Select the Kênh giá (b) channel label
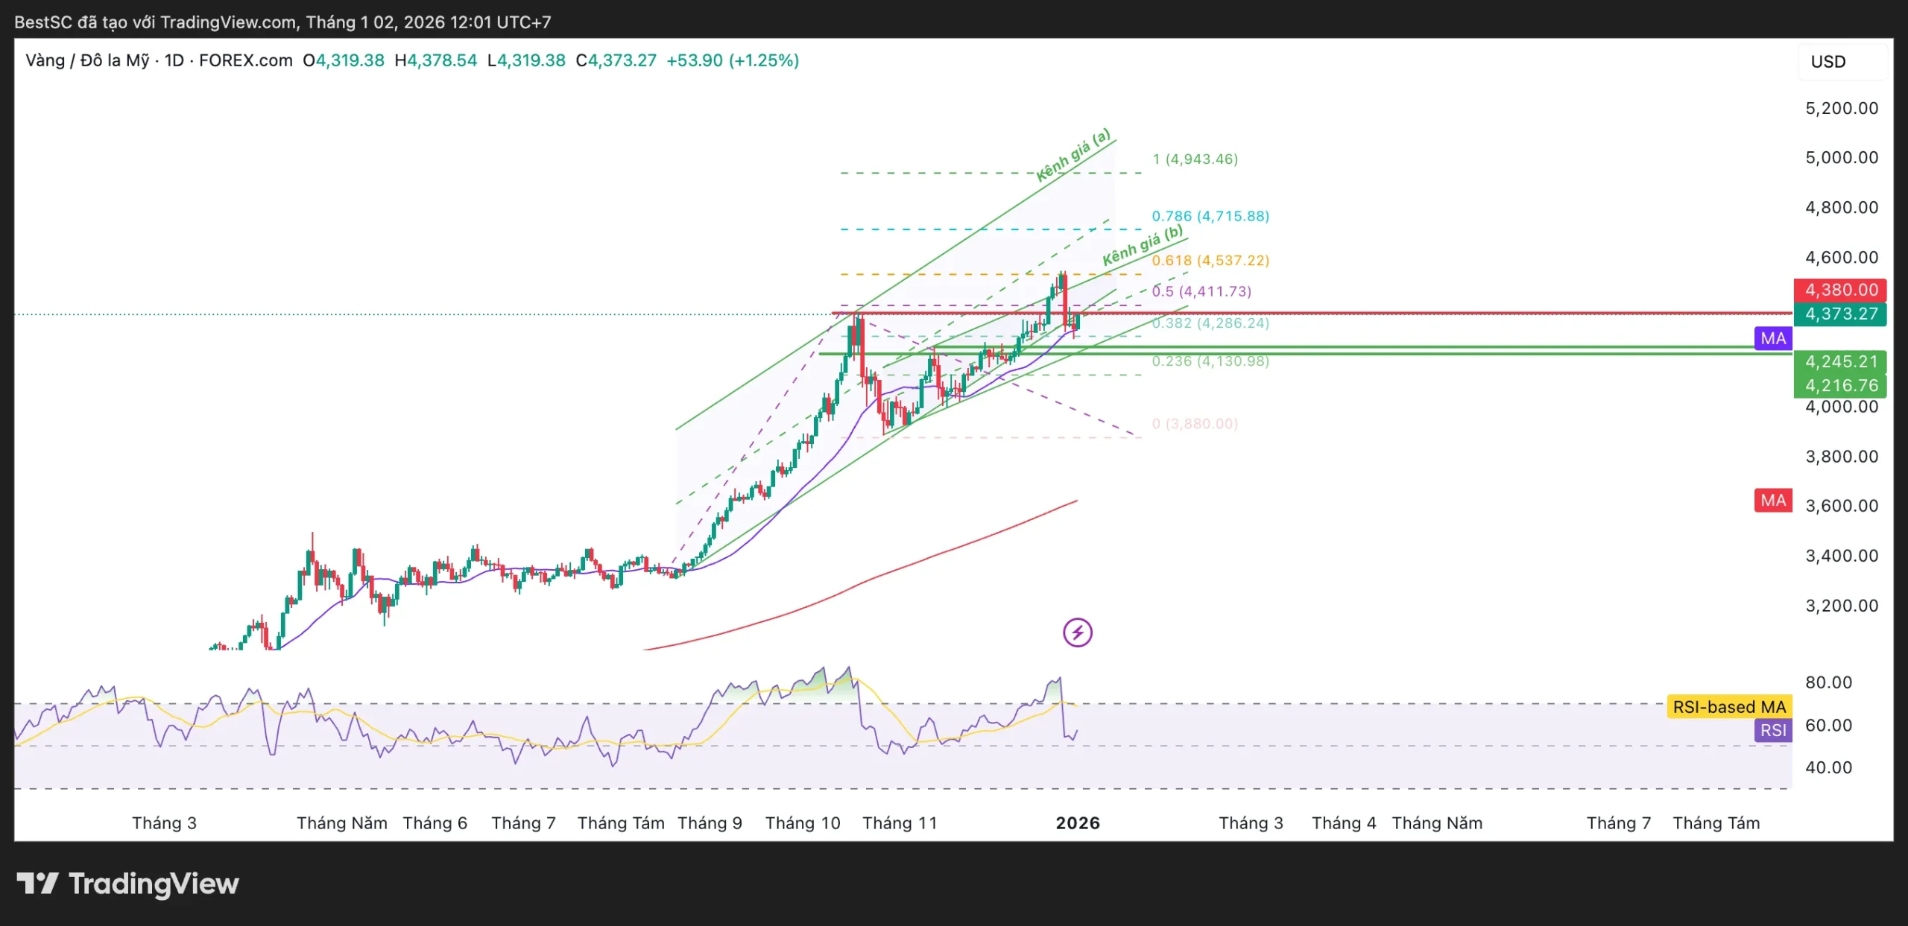Image resolution: width=1908 pixels, height=926 pixels. [x=1143, y=245]
